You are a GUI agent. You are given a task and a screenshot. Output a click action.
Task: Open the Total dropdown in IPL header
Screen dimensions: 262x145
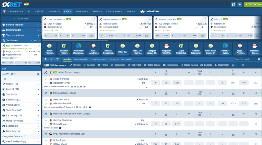point(200,74)
